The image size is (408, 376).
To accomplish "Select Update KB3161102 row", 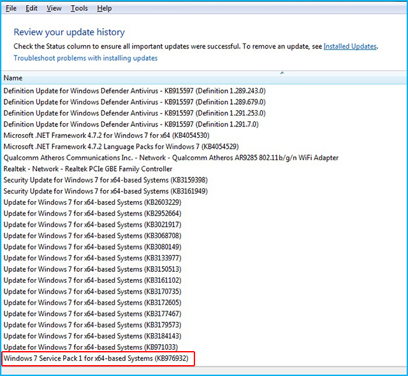I will coord(92,280).
